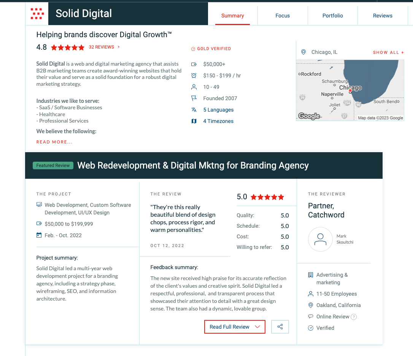Click the 5 Languages link
Viewport: 413px width, 356px height.
(x=218, y=110)
